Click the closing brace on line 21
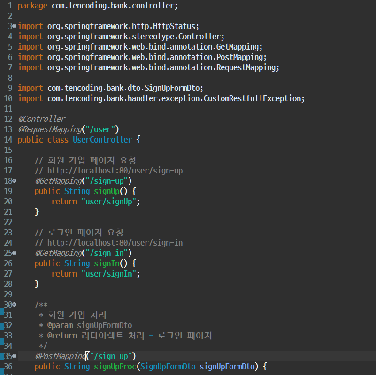 [x=37, y=212]
